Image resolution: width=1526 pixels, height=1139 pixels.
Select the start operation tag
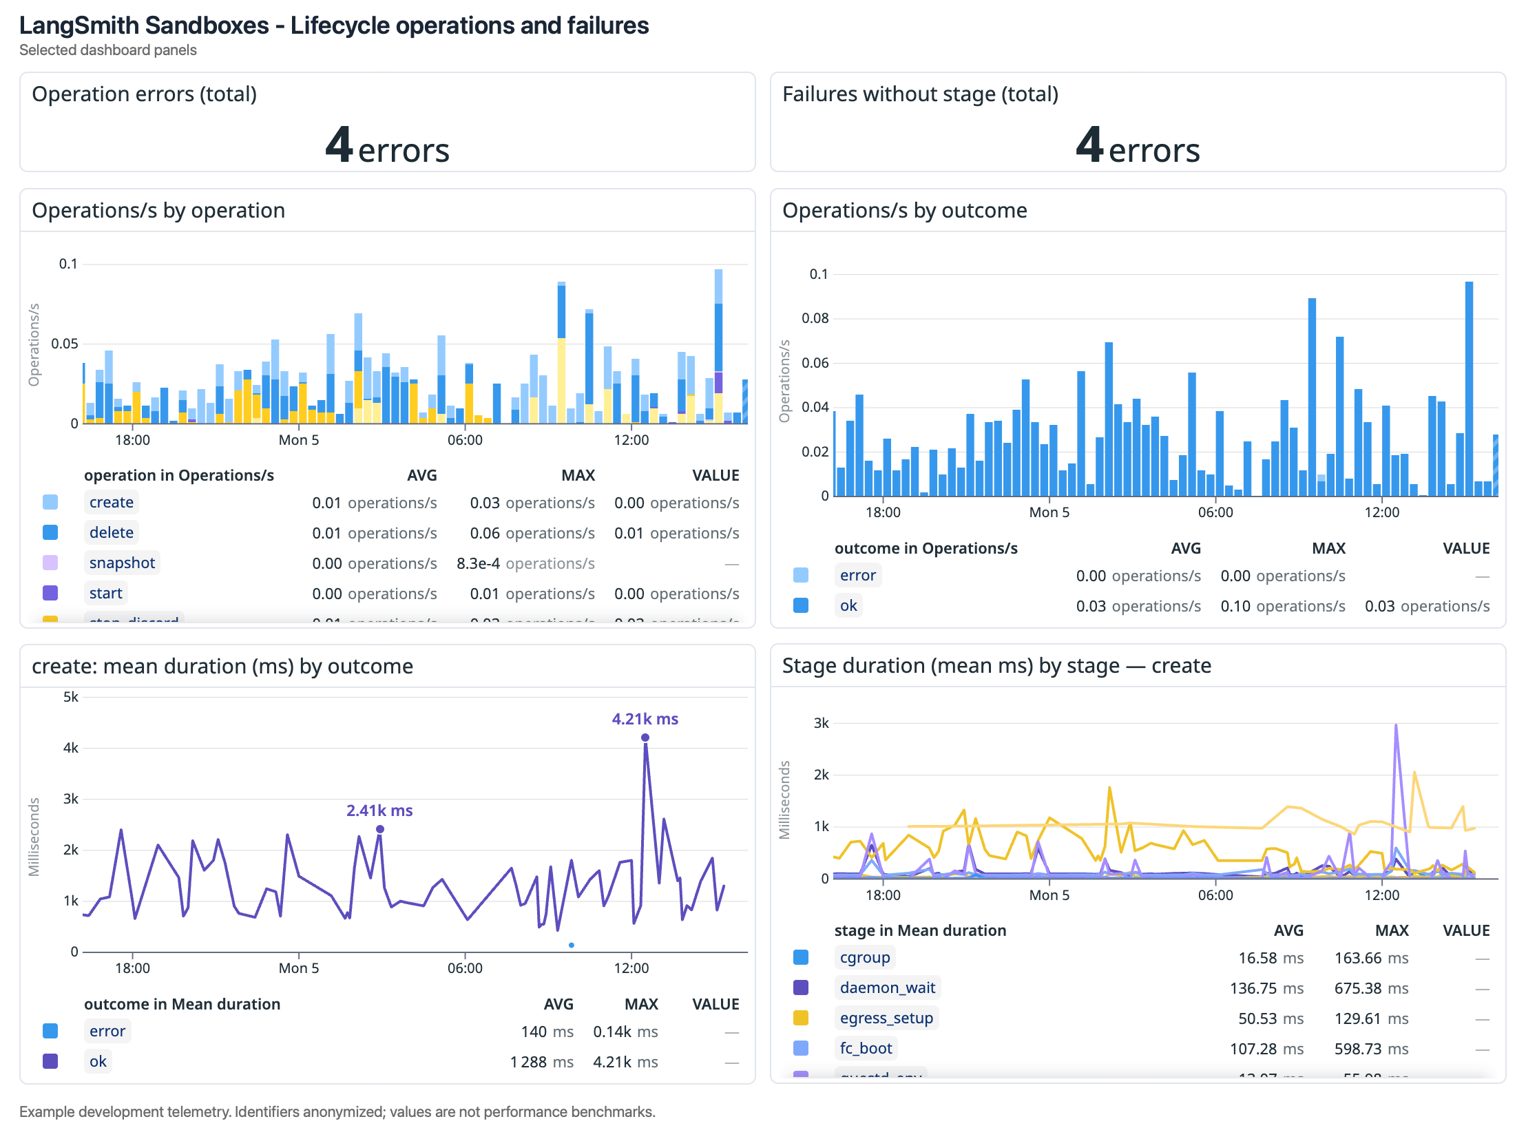click(x=105, y=593)
